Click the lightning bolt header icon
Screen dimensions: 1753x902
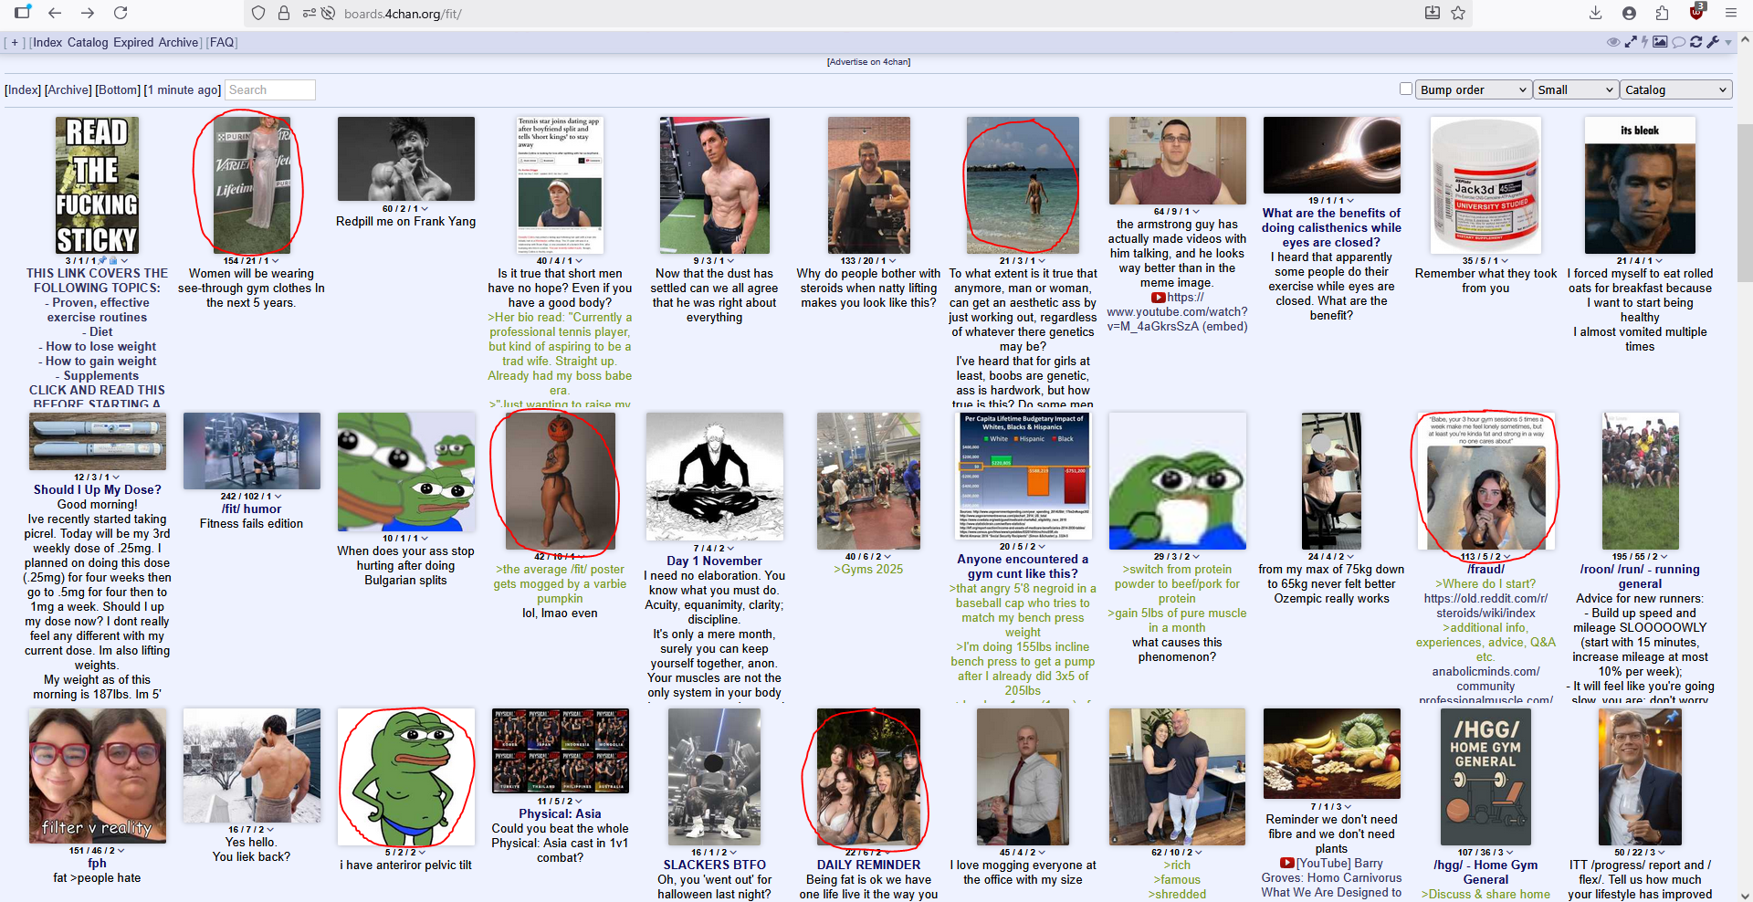[1644, 42]
